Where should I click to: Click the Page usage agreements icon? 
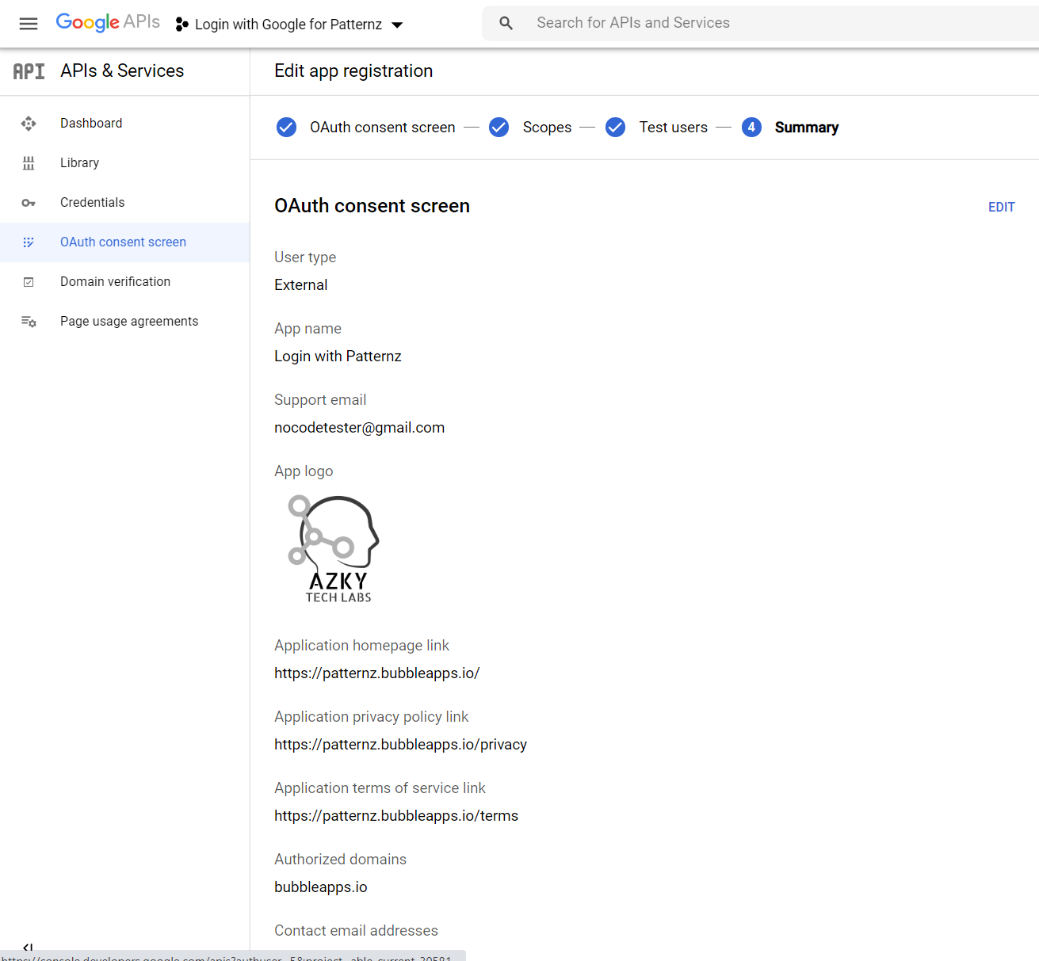pyautogui.click(x=29, y=322)
